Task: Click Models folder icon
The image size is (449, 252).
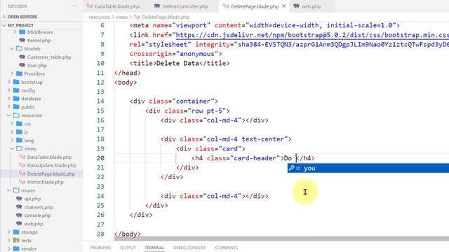Action: point(19,48)
